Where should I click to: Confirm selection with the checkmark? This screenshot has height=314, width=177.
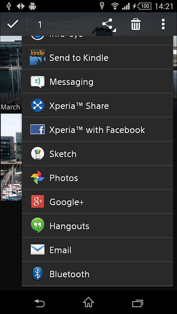13,24
